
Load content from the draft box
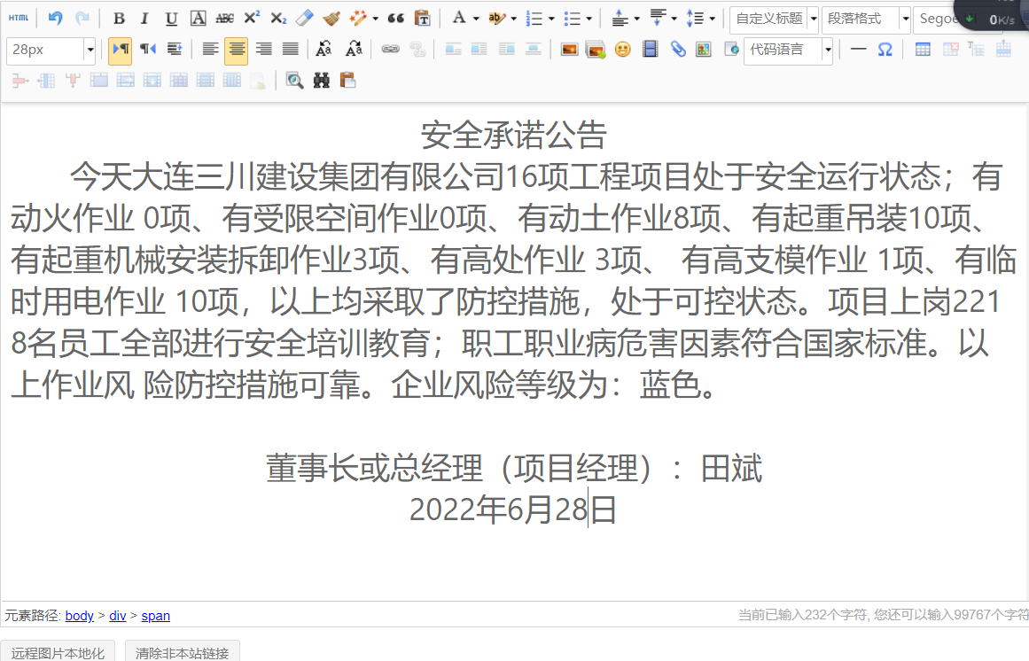pos(347,80)
